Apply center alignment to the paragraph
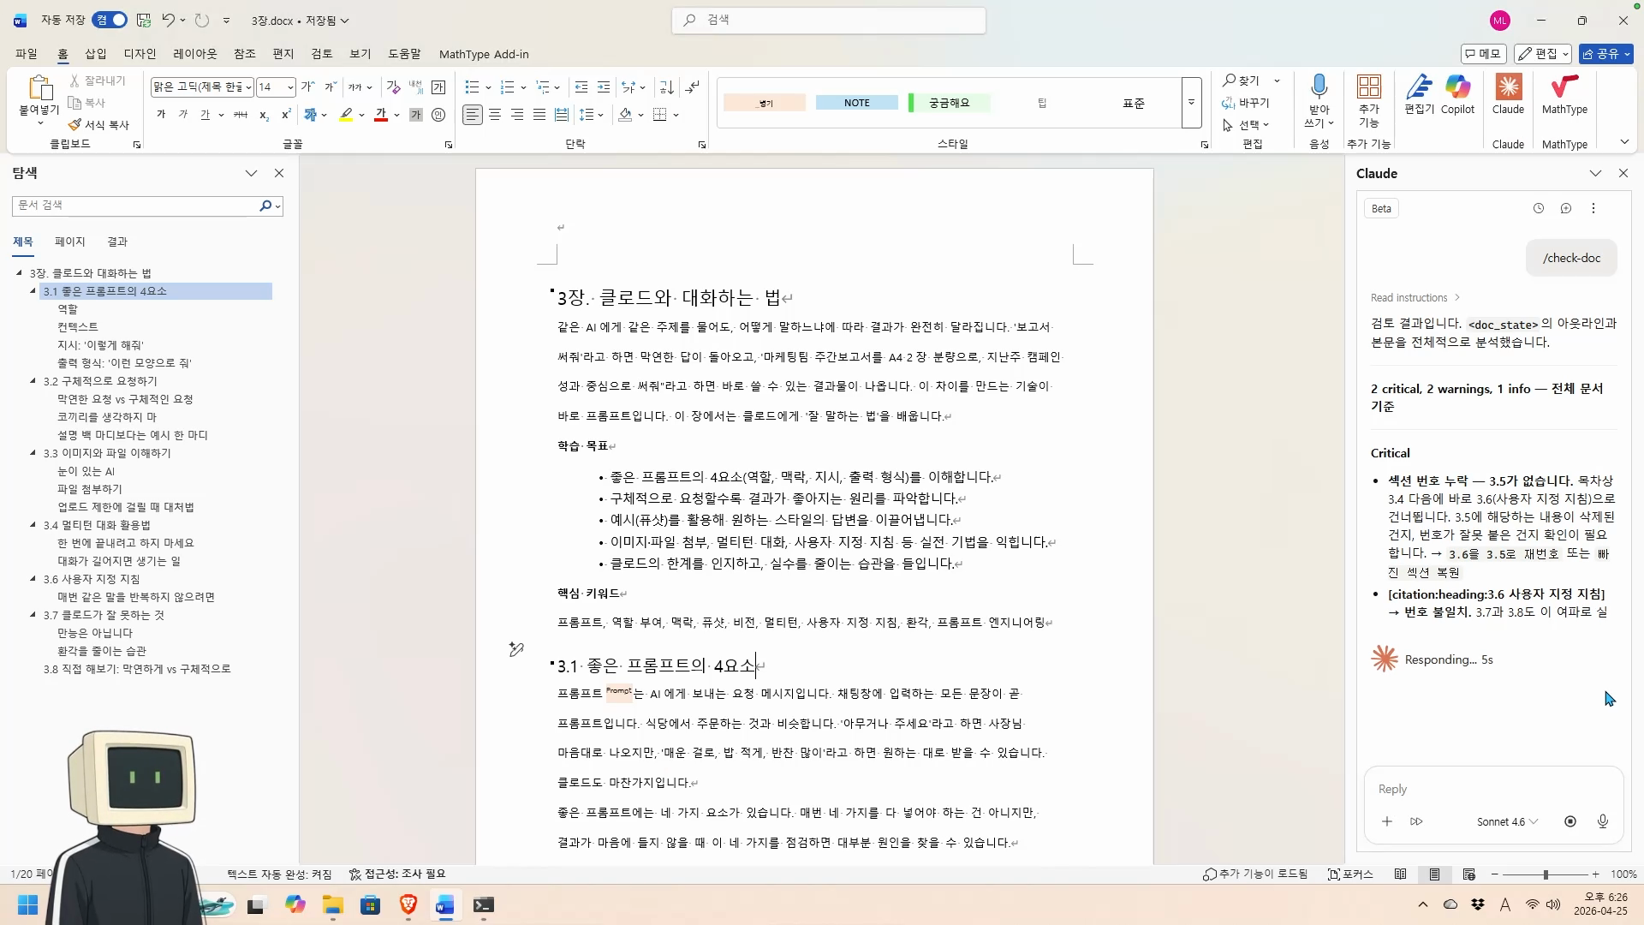This screenshot has height=925, width=1644. click(x=495, y=115)
